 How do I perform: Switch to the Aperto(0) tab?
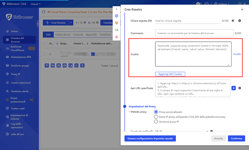pyautogui.click(x=91, y=35)
